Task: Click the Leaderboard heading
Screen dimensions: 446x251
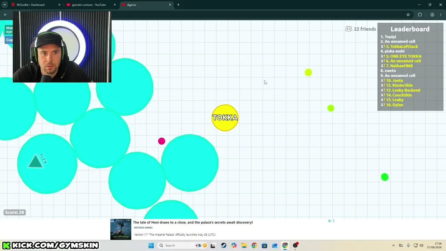Action: point(410,29)
